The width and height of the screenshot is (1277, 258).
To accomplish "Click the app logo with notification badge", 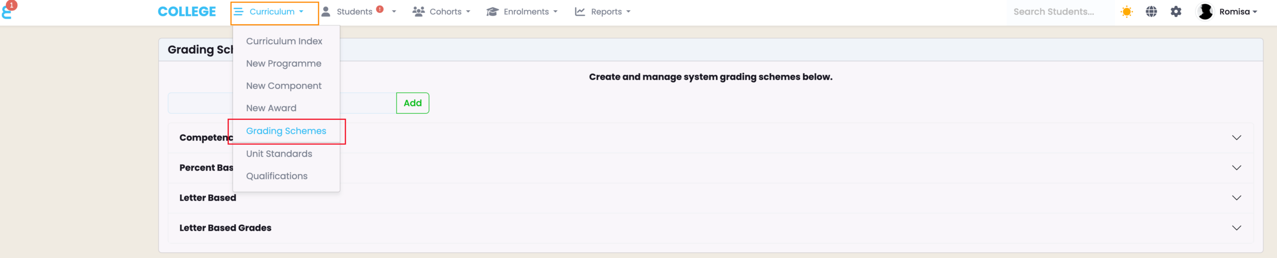I will click(x=7, y=11).
